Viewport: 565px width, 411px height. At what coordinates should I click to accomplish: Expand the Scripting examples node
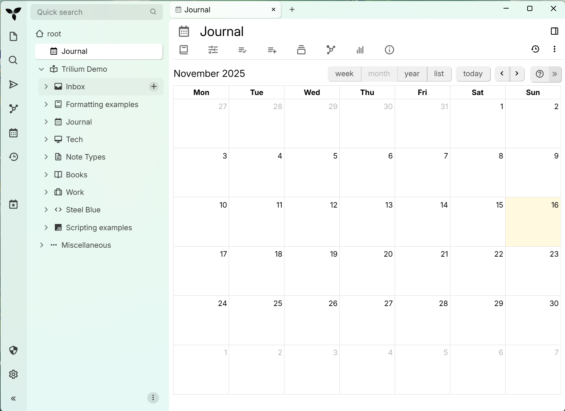pyautogui.click(x=46, y=227)
